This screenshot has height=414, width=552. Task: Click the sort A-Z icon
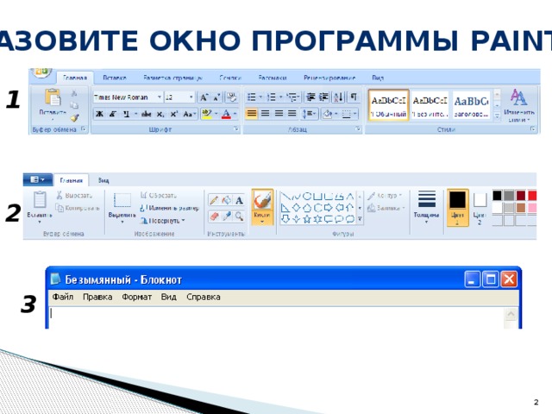point(338,97)
